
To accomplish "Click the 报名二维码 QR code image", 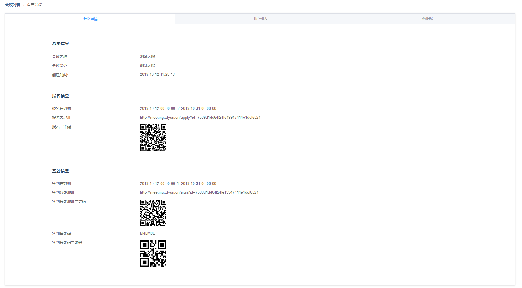I will pyautogui.click(x=153, y=138).
